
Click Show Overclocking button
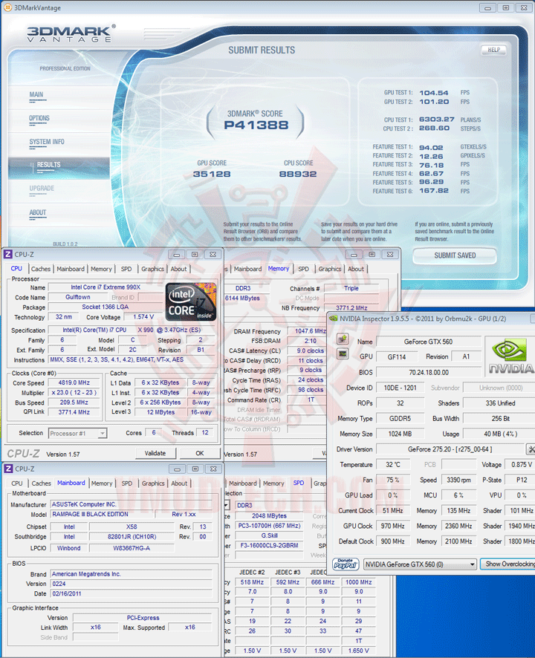tap(508, 564)
